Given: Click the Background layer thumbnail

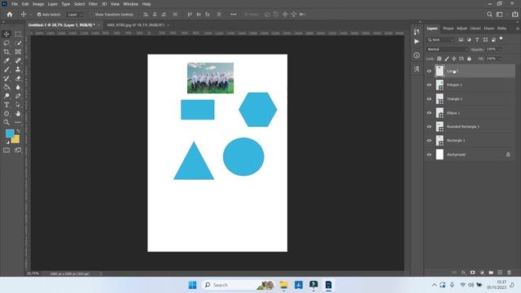Looking at the screenshot, I should [x=440, y=155].
